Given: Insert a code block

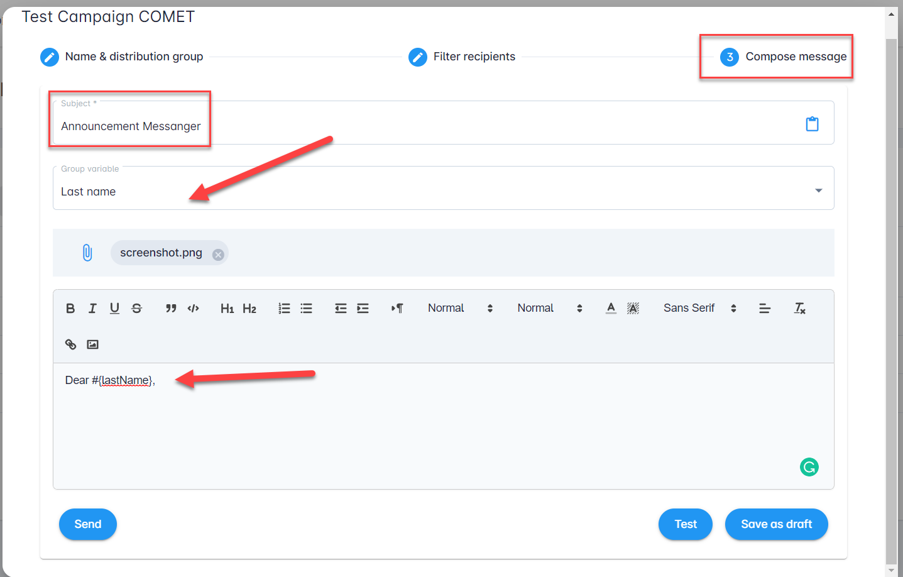Looking at the screenshot, I should click(x=193, y=308).
